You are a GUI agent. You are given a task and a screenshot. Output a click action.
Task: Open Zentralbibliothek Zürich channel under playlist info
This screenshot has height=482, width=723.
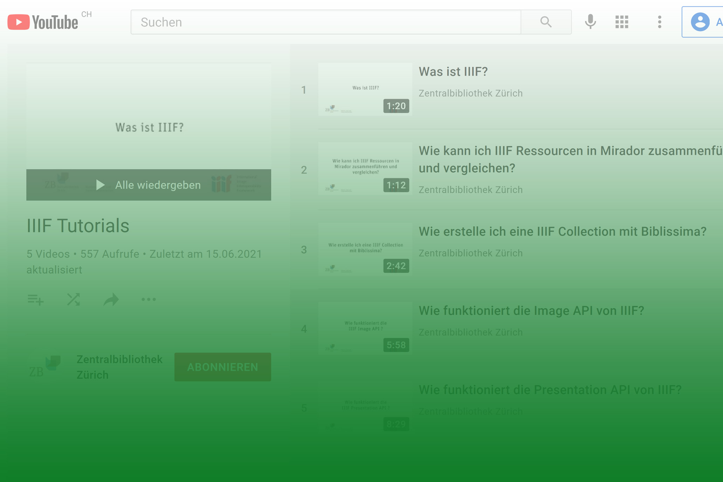tap(120, 367)
